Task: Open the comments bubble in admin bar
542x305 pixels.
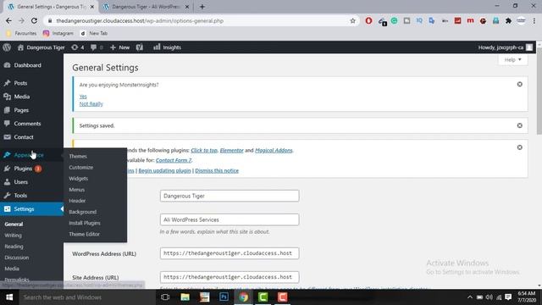Action: click(97, 47)
